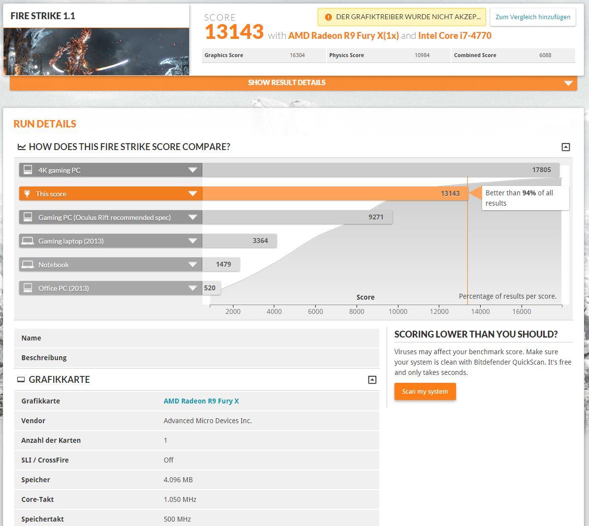Click the Speichertakt value 500 MHz
Viewport: 589px width, 526px height.
point(177,519)
